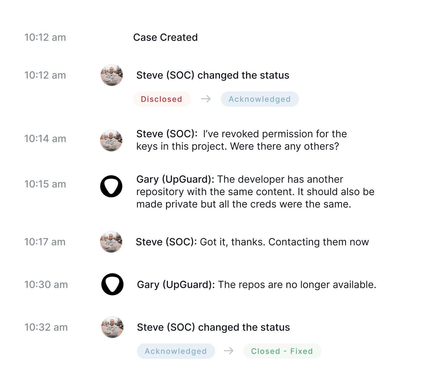Click the 10:15 am timestamp
Screen dimensions: 421x389
click(x=45, y=184)
